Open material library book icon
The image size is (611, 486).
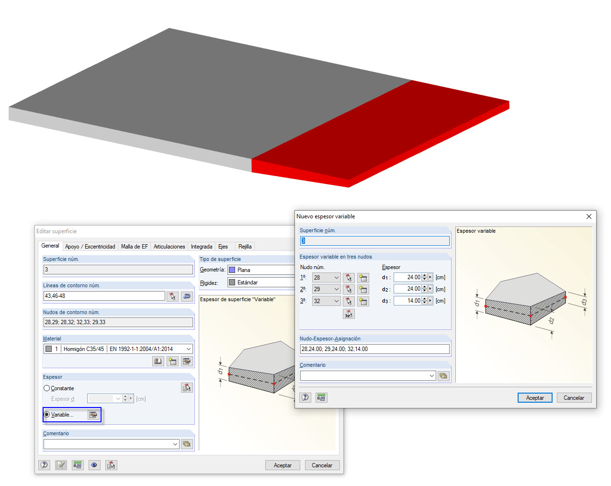click(158, 362)
